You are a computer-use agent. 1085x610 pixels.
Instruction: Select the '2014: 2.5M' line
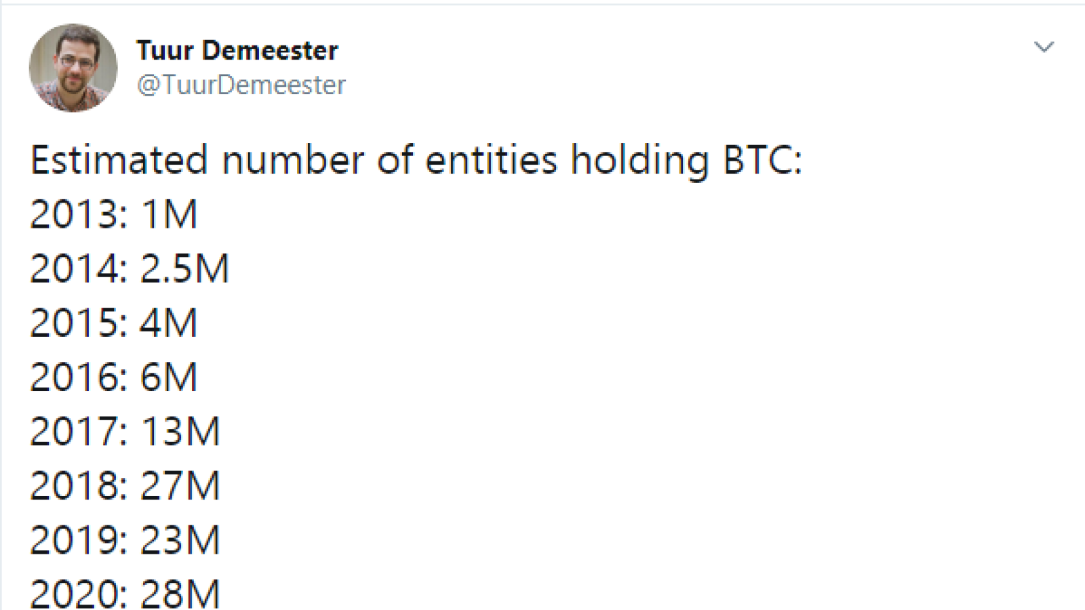coord(130,268)
